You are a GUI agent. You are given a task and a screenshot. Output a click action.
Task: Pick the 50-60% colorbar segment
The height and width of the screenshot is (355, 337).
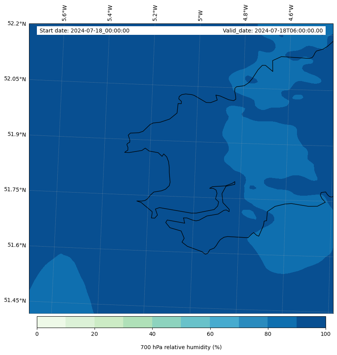196,322
